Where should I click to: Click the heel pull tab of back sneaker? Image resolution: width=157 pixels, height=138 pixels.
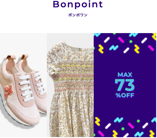point(24,57)
